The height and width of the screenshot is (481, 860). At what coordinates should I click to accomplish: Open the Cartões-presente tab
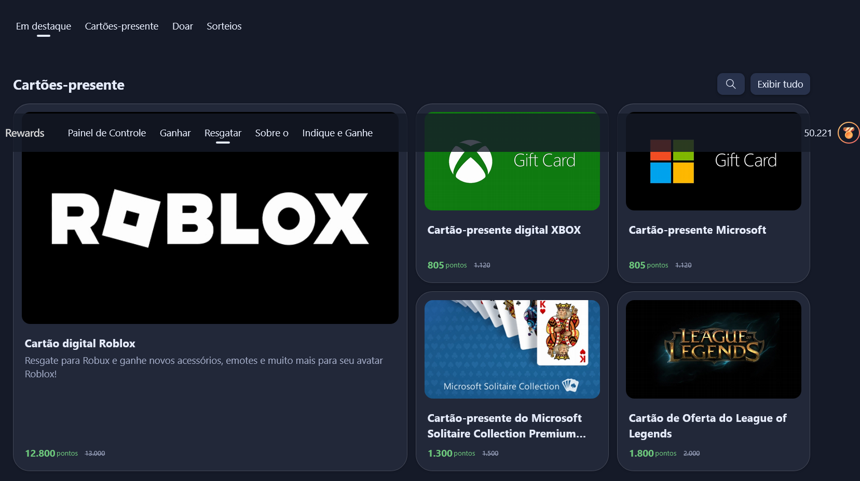tap(121, 26)
